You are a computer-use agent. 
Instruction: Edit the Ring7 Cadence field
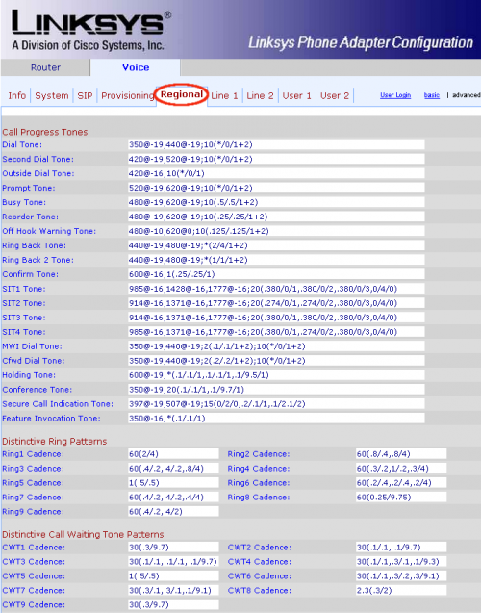point(173,498)
